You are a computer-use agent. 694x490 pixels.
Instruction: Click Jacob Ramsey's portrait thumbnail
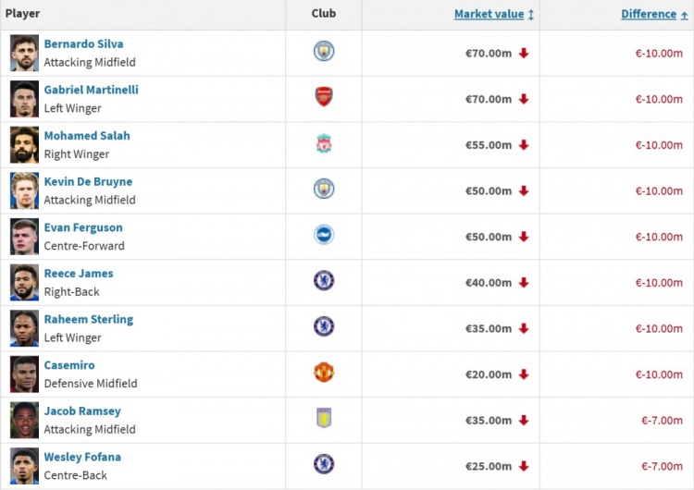24,420
